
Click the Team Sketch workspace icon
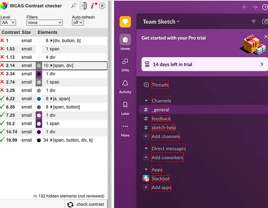125,22
